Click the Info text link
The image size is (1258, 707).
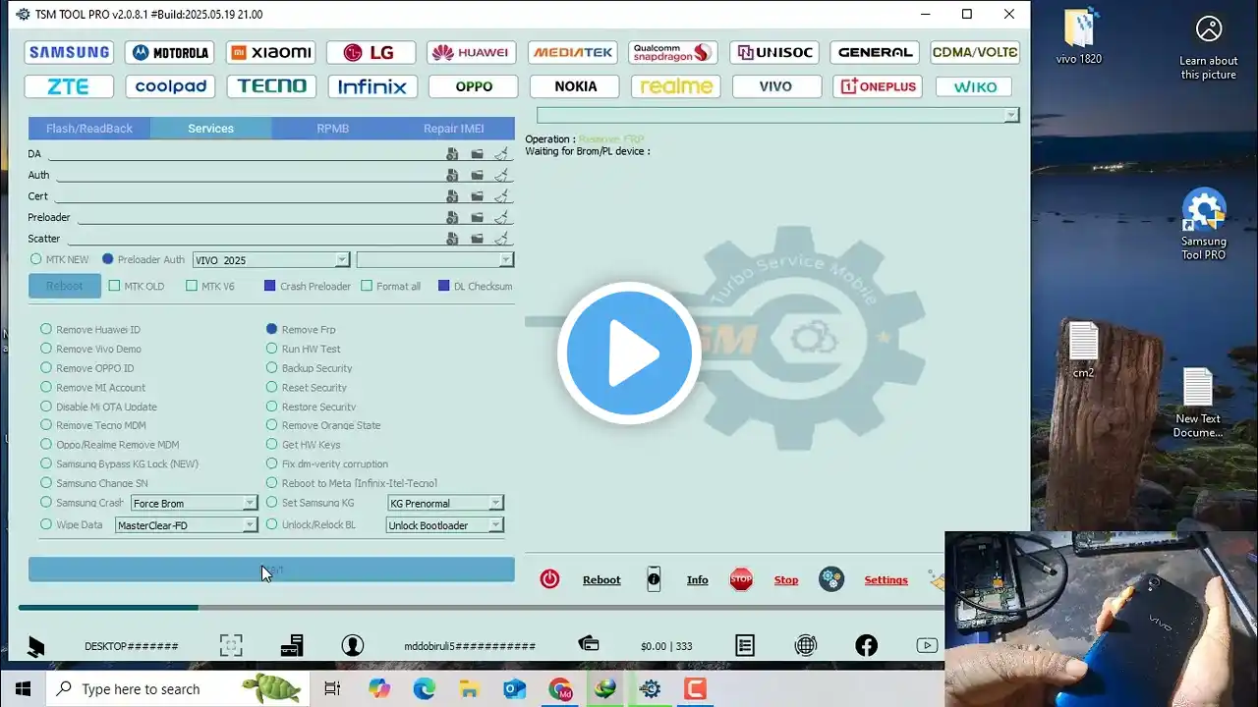point(698,580)
